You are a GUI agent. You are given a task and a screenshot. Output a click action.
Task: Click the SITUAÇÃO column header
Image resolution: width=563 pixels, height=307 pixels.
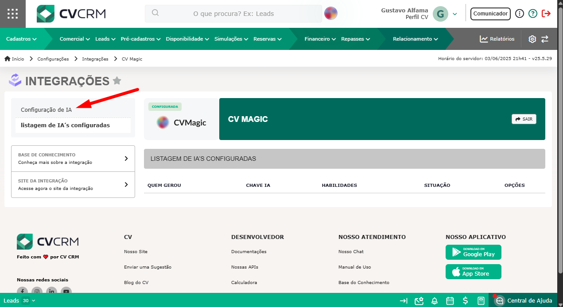(x=437, y=185)
